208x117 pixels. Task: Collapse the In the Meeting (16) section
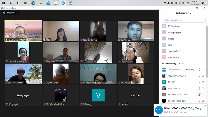pyautogui.click(x=183, y=63)
